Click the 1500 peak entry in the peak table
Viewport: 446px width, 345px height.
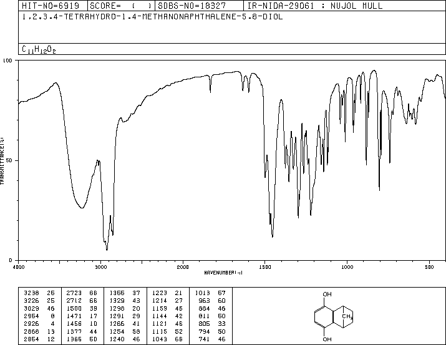[82, 308]
